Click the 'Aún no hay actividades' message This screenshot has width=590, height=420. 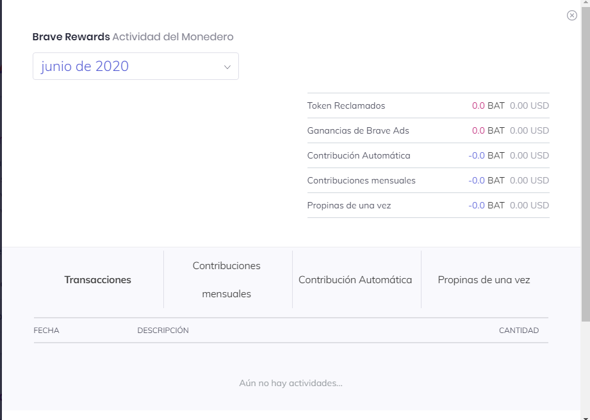coord(291,384)
